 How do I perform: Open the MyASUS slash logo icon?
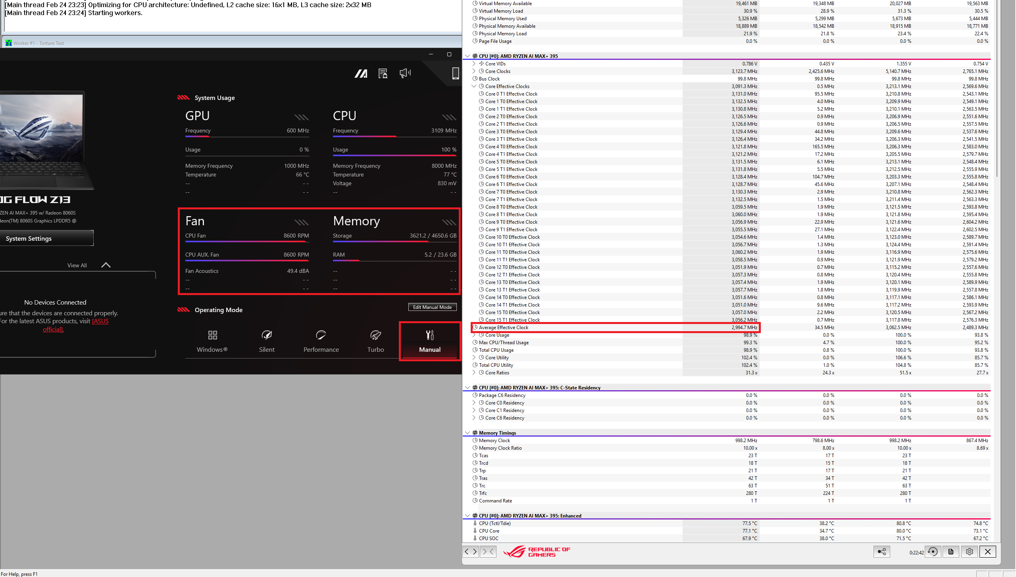pyautogui.click(x=361, y=73)
